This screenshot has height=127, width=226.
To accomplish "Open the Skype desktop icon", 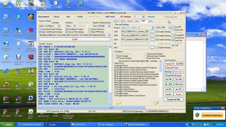I will coord(18,18).
